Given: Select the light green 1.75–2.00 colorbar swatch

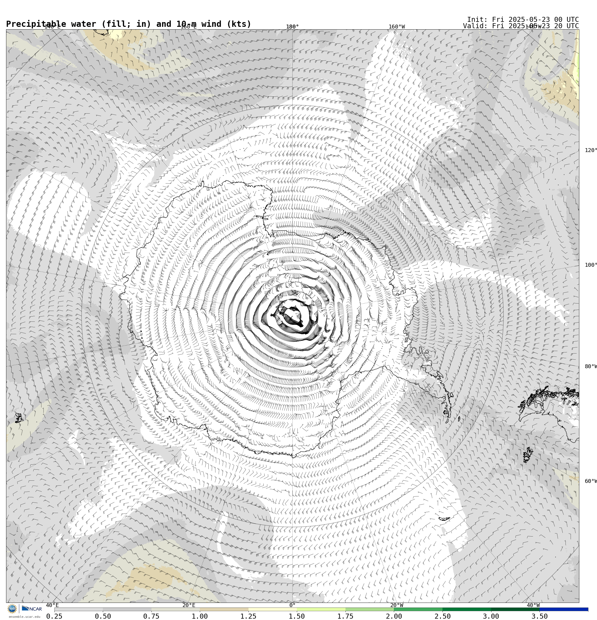Looking at the screenshot, I should [370, 609].
